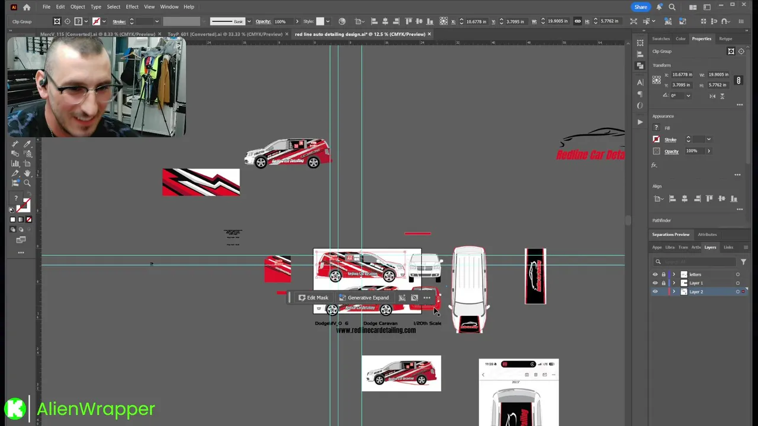Show more Transform options
Screen dimensions: 758x426
pos(740,105)
